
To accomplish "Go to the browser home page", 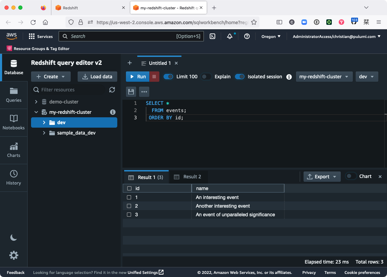I will [46, 22].
